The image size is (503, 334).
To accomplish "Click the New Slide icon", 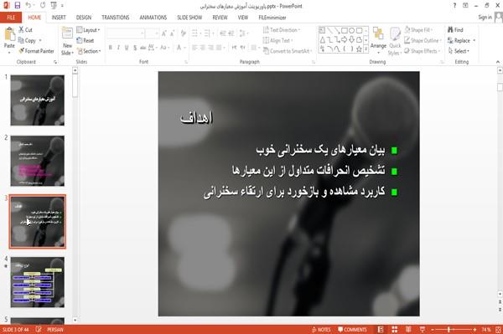I will 67,34.
